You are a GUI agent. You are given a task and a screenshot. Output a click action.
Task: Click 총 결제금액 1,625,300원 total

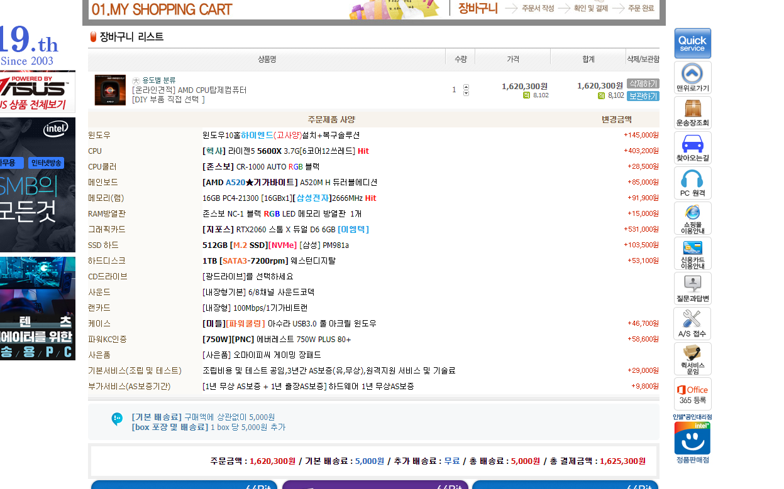pos(597,461)
